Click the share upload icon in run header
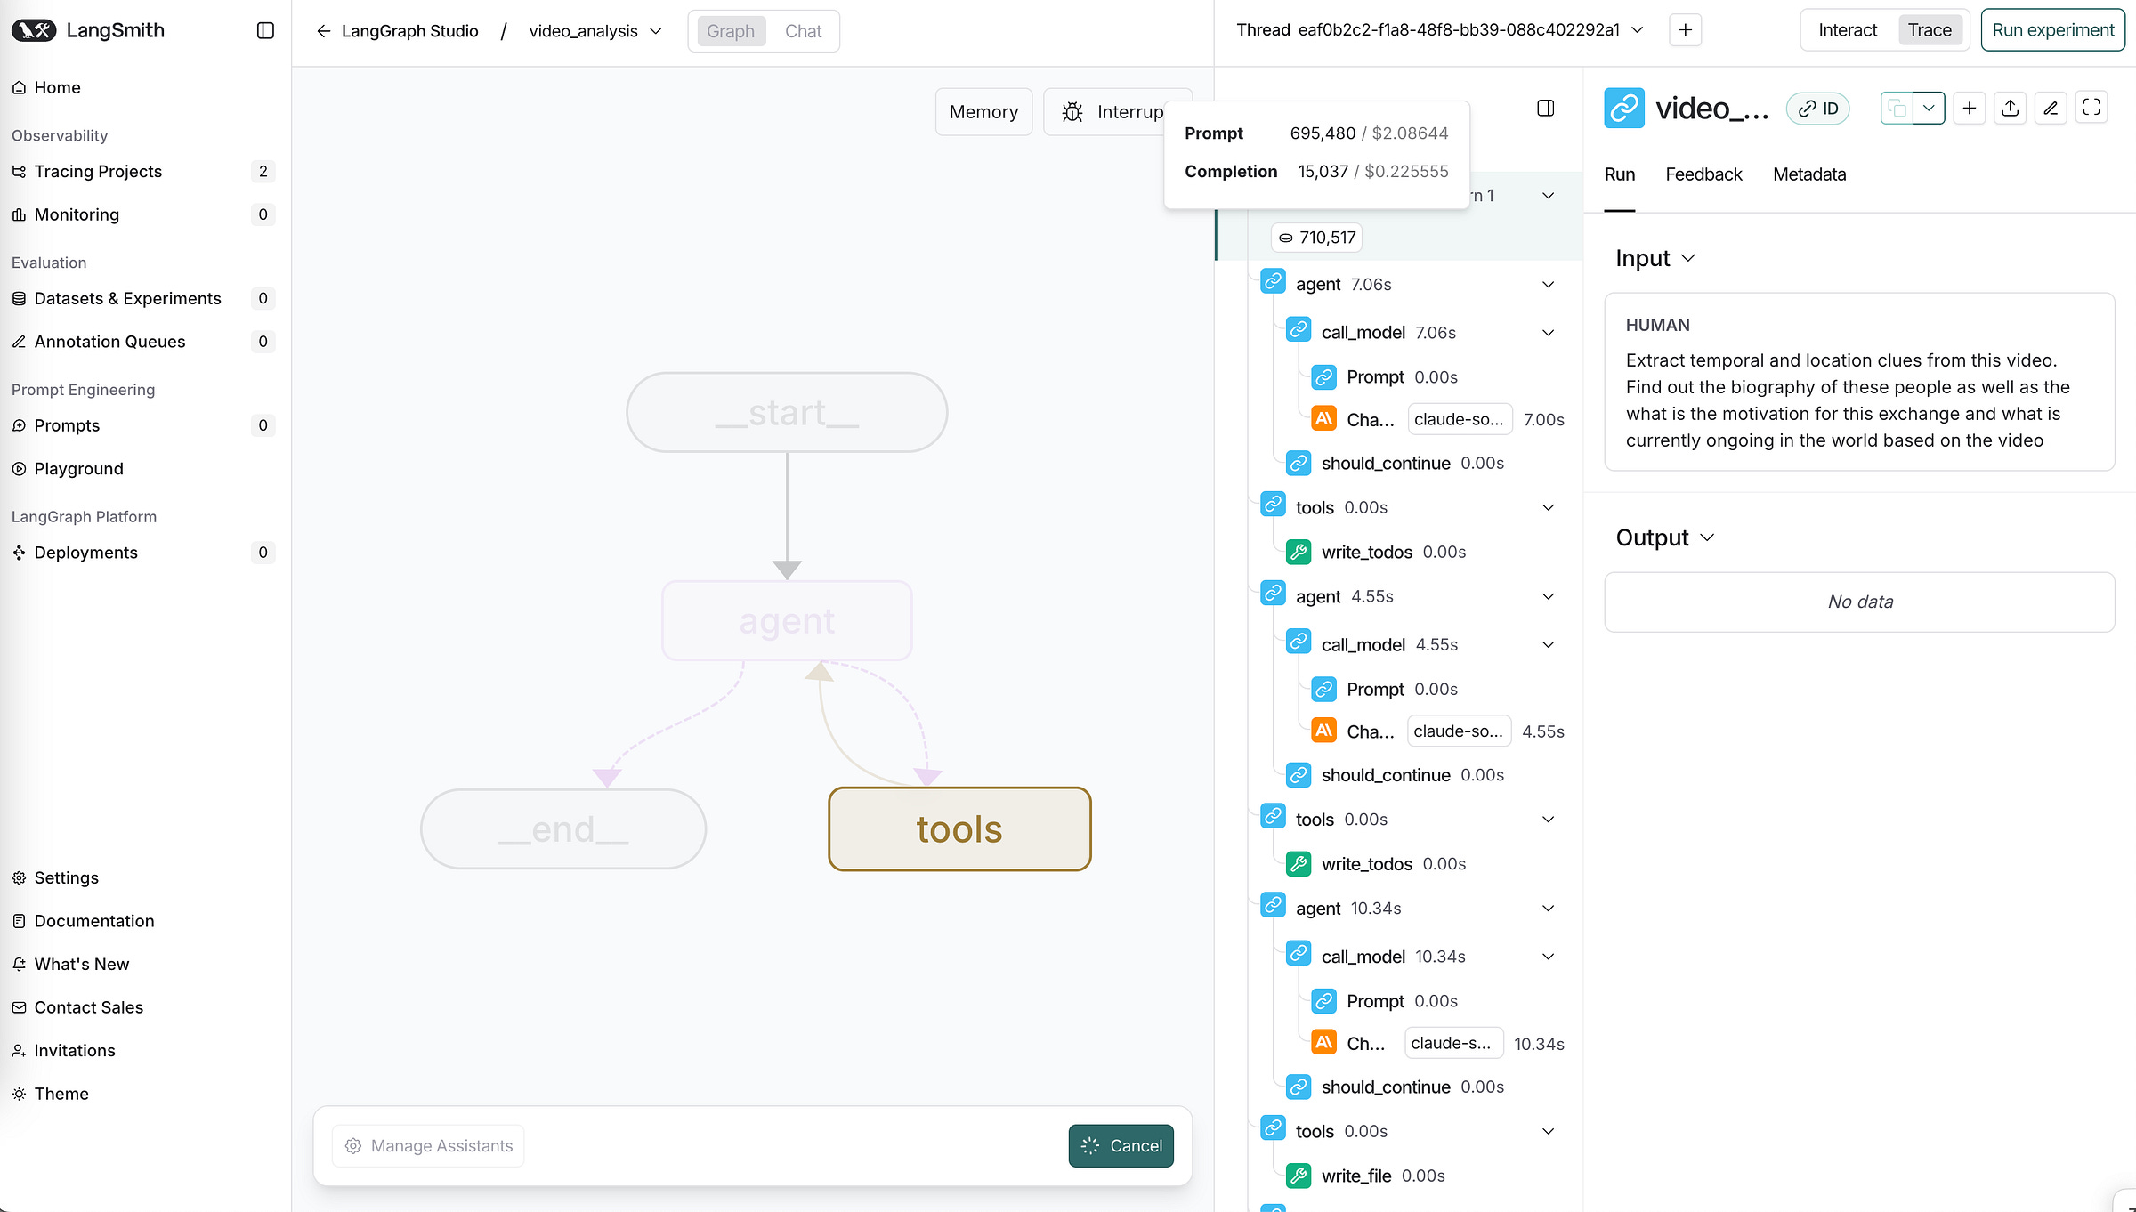The height and width of the screenshot is (1212, 2136). [2010, 108]
